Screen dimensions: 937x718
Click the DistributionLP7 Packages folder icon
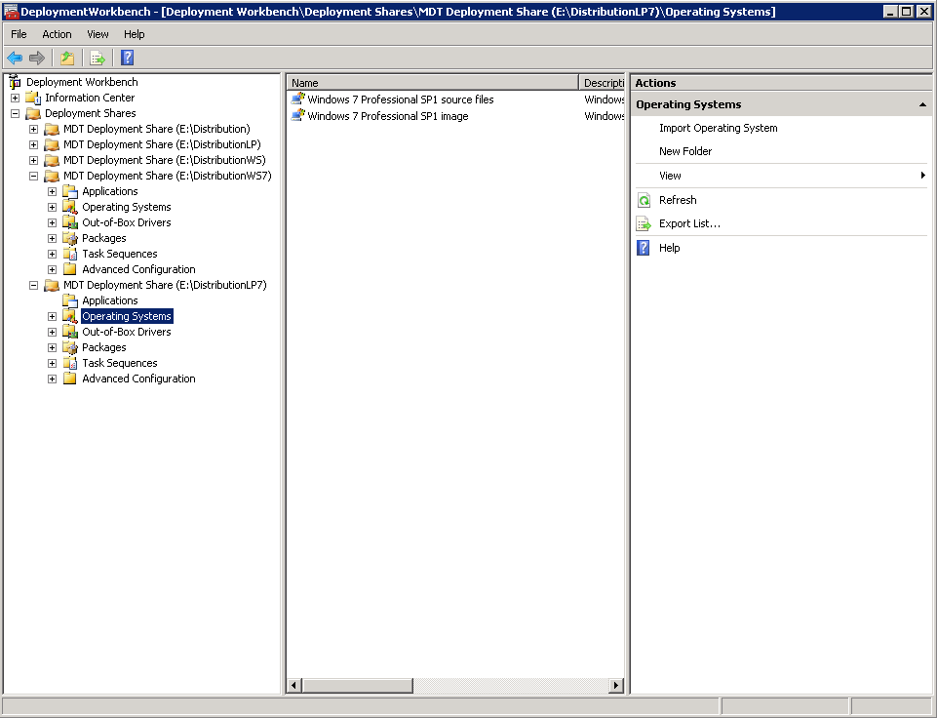(x=70, y=347)
